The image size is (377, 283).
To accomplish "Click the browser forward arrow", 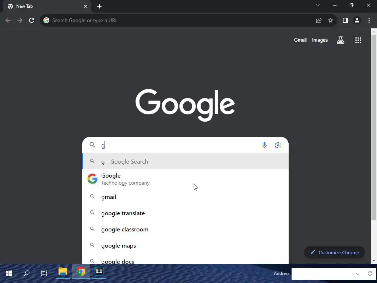I will (x=20, y=21).
